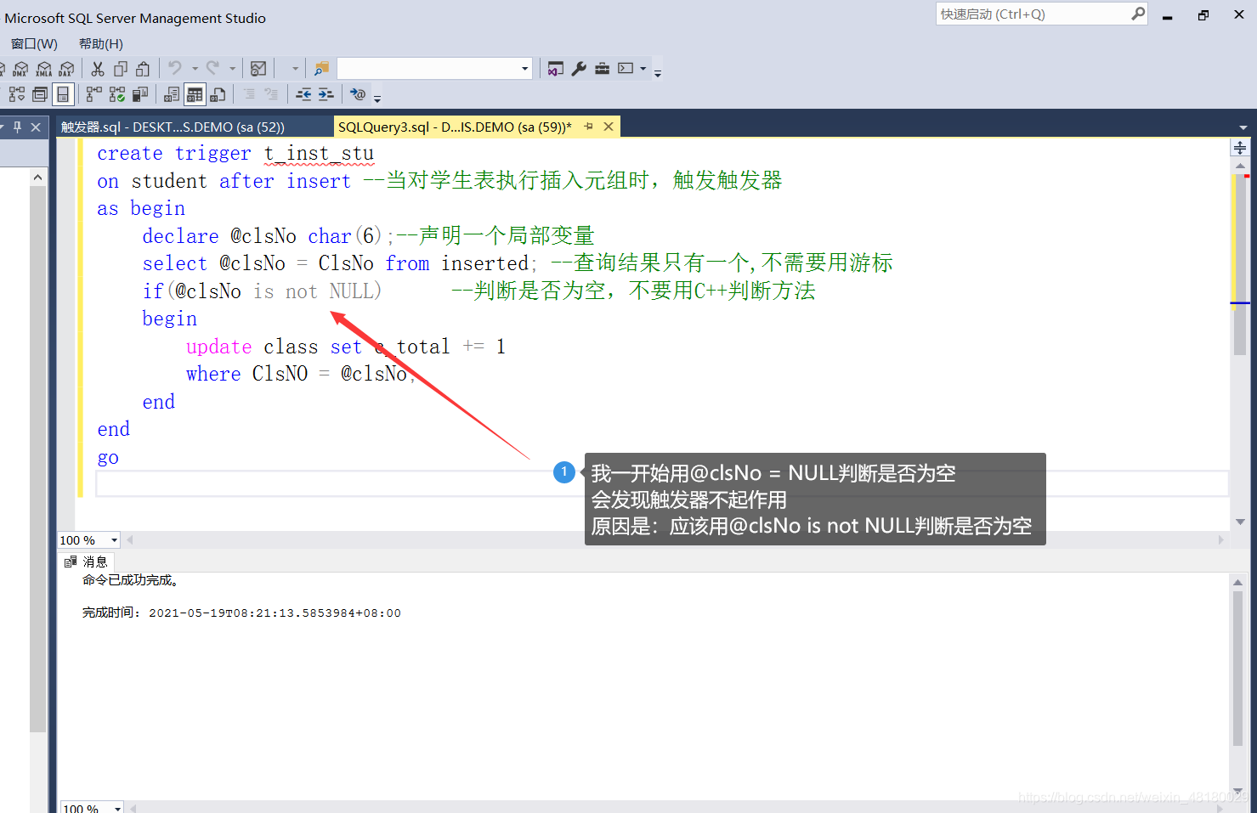The width and height of the screenshot is (1257, 813).
Task: Click the Quick Launch search magnifier icon
Action: point(1137,14)
